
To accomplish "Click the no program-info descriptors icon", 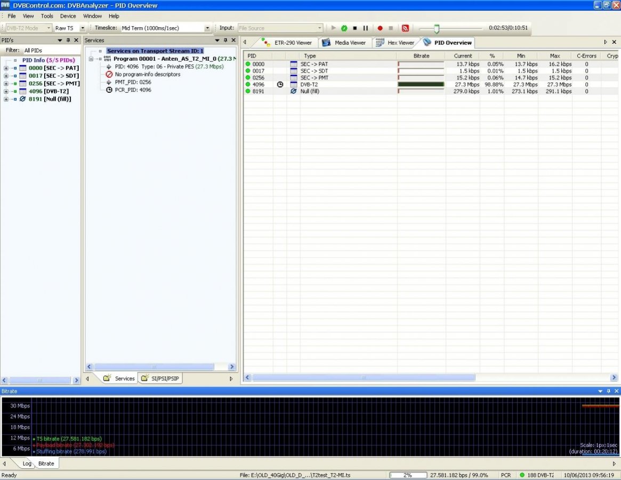I will [109, 75].
